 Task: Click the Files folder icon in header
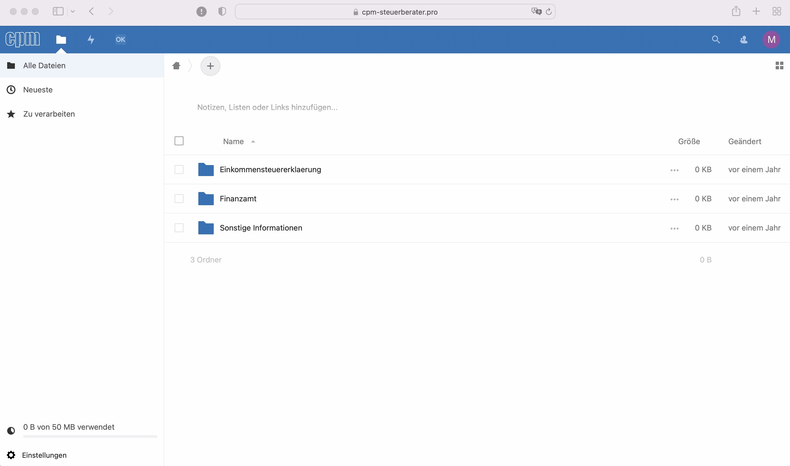click(x=61, y=40)
